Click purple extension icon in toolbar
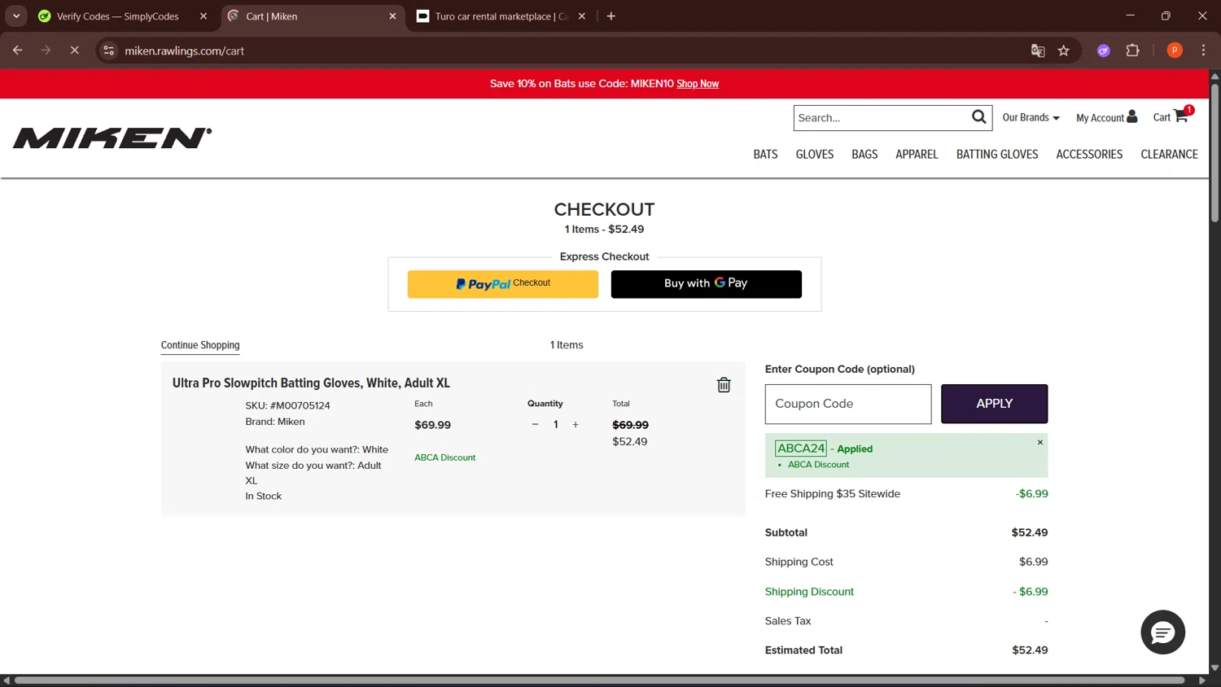The width and height of the screenshot is (1221, 687). tap(1103, 50)
